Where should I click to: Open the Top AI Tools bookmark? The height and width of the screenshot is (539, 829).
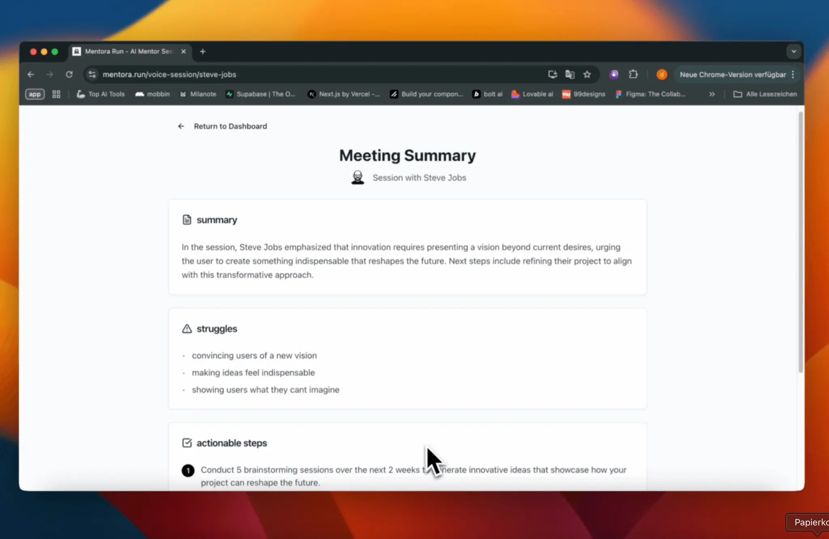coord(101,94)
